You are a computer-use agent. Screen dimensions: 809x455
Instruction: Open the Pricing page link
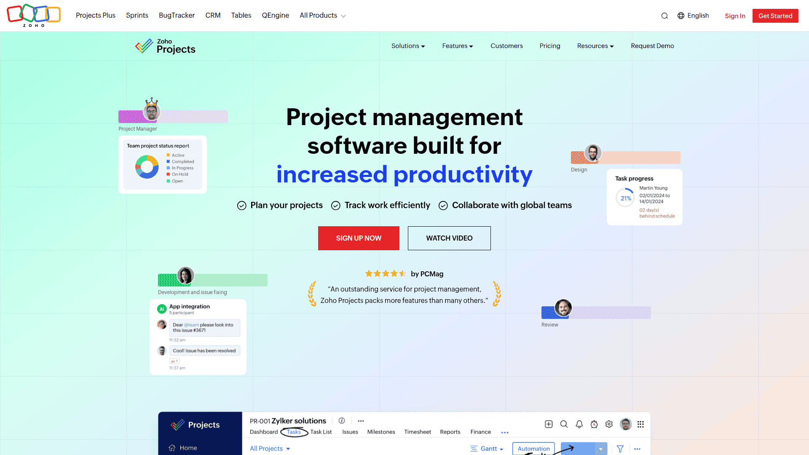point(550,46)
